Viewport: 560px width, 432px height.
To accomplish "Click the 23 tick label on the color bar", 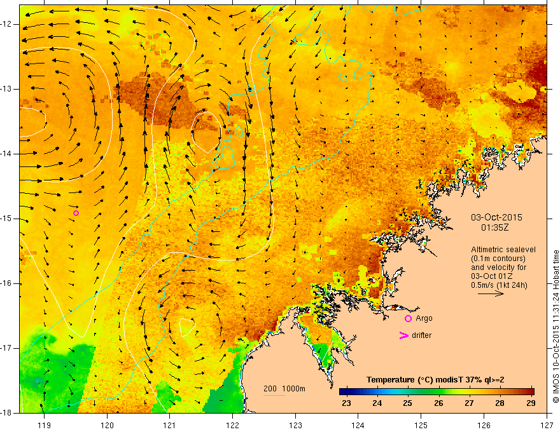I will pyautogui.click(x=346, y=403).
